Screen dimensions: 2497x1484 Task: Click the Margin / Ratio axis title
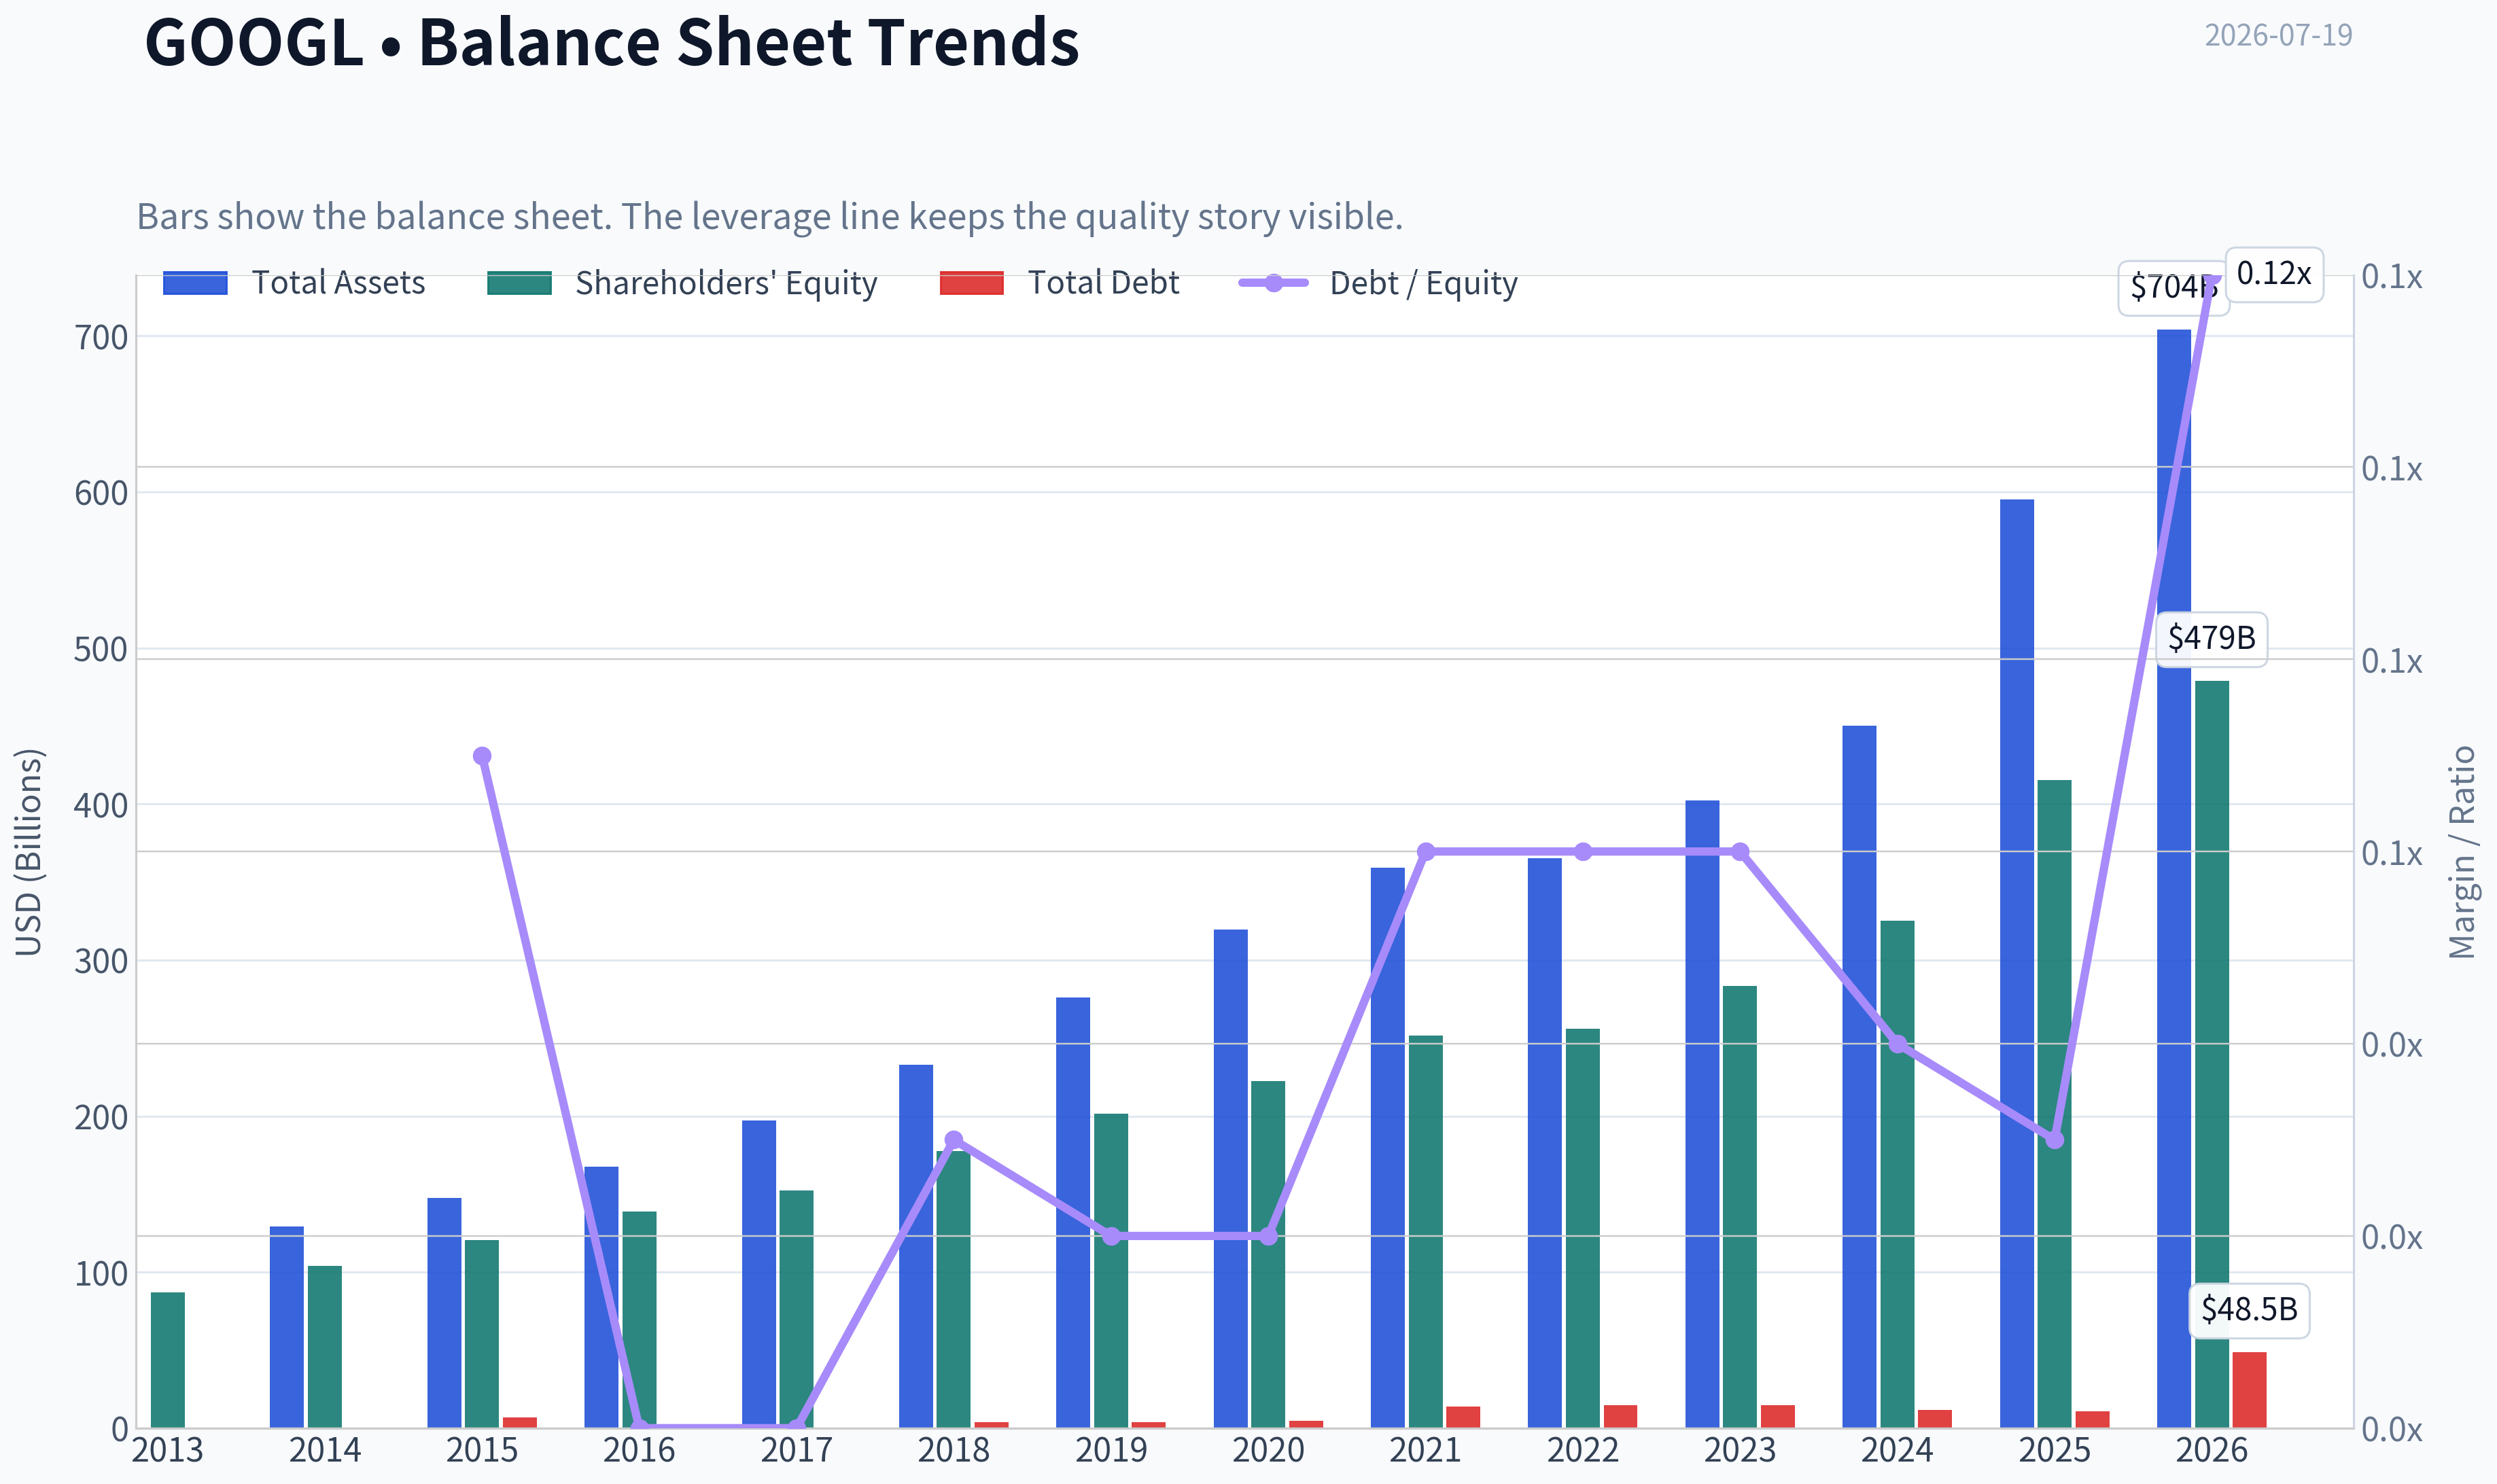(2462, 852)
